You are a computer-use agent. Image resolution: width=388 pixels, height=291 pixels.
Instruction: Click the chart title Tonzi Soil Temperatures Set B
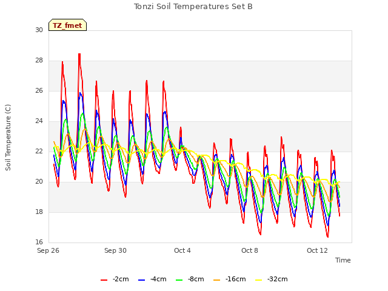tap(193, 7)
